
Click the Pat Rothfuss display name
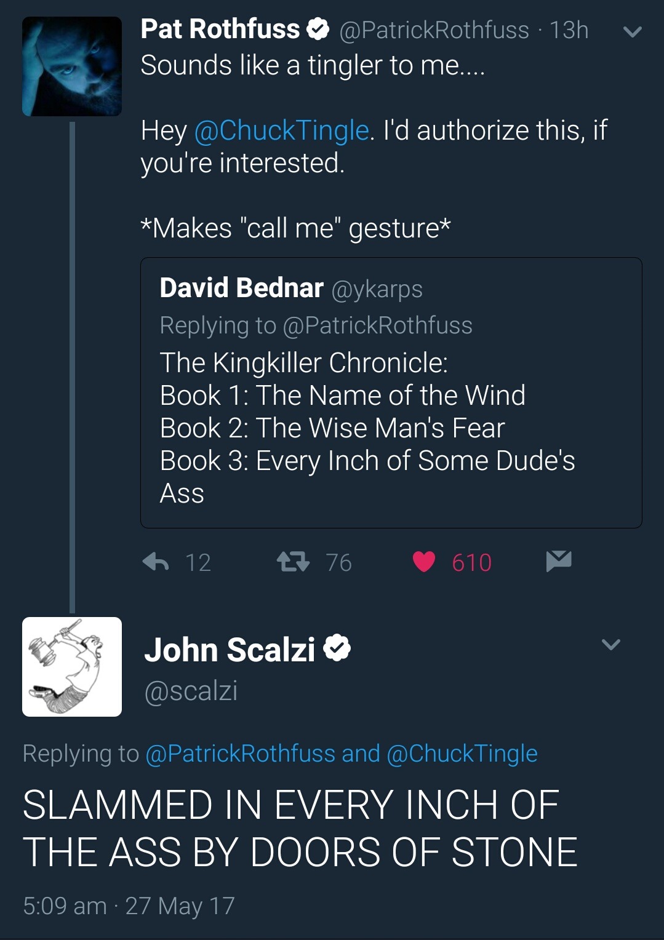[x=220, y=30]
